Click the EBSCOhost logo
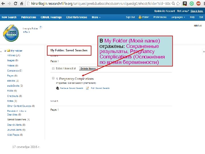 [x=11, y=33]
